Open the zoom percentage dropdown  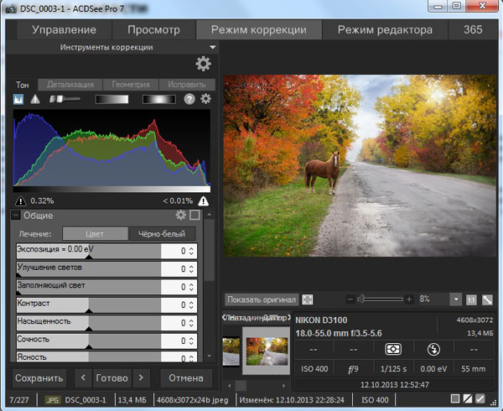point(455,299)
